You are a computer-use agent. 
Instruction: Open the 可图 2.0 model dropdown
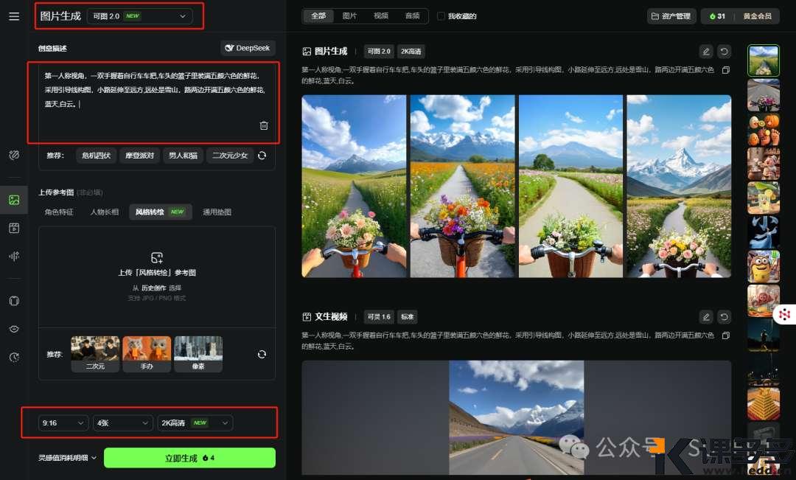pyautogui.click(x=140, y=15)
